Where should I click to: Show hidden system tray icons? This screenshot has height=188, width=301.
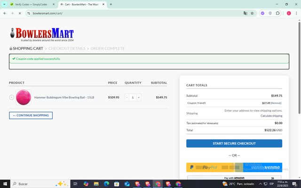[x=260, y=184]
